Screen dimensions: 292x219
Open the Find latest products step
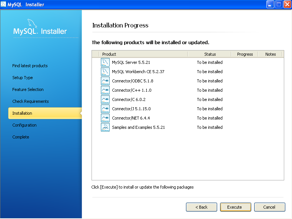30,66
